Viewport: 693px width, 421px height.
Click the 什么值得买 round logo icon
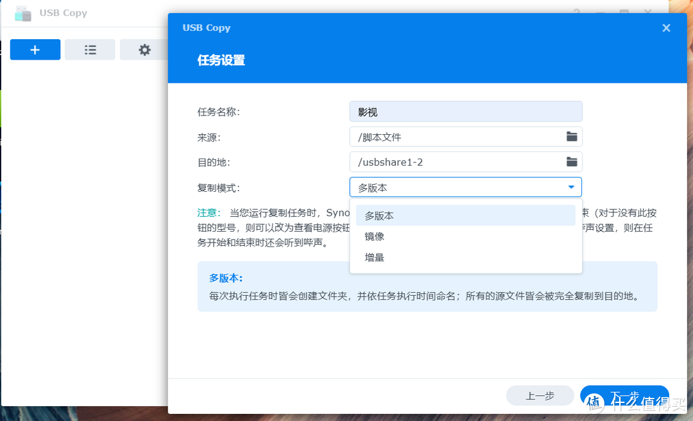(x=594, y=401)
